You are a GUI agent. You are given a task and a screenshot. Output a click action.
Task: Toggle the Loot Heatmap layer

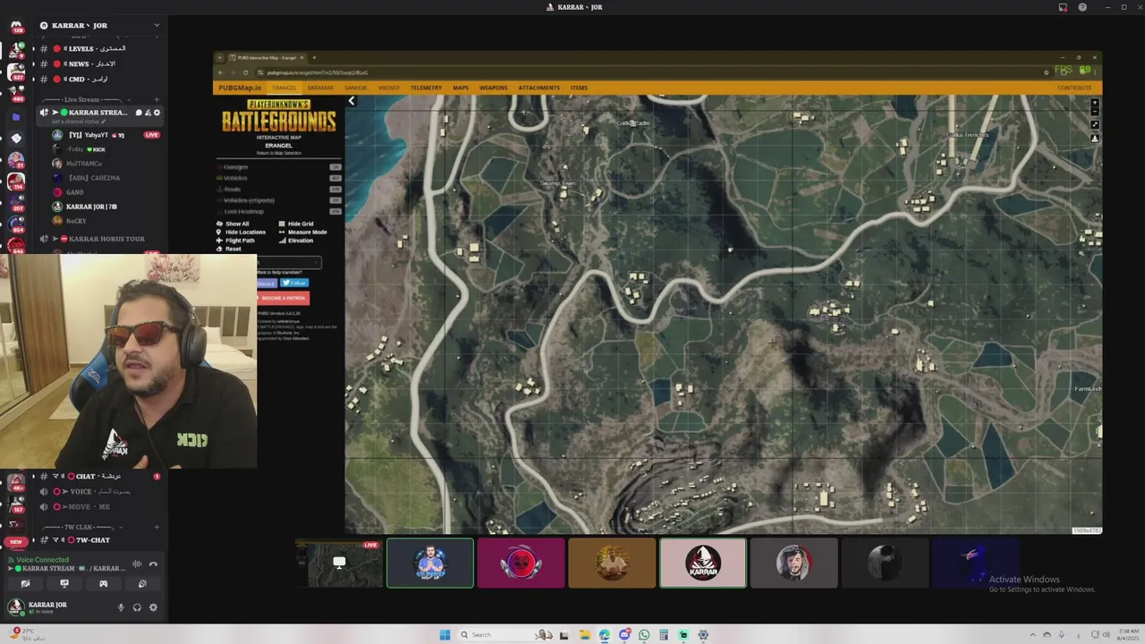tap(279, 211)
